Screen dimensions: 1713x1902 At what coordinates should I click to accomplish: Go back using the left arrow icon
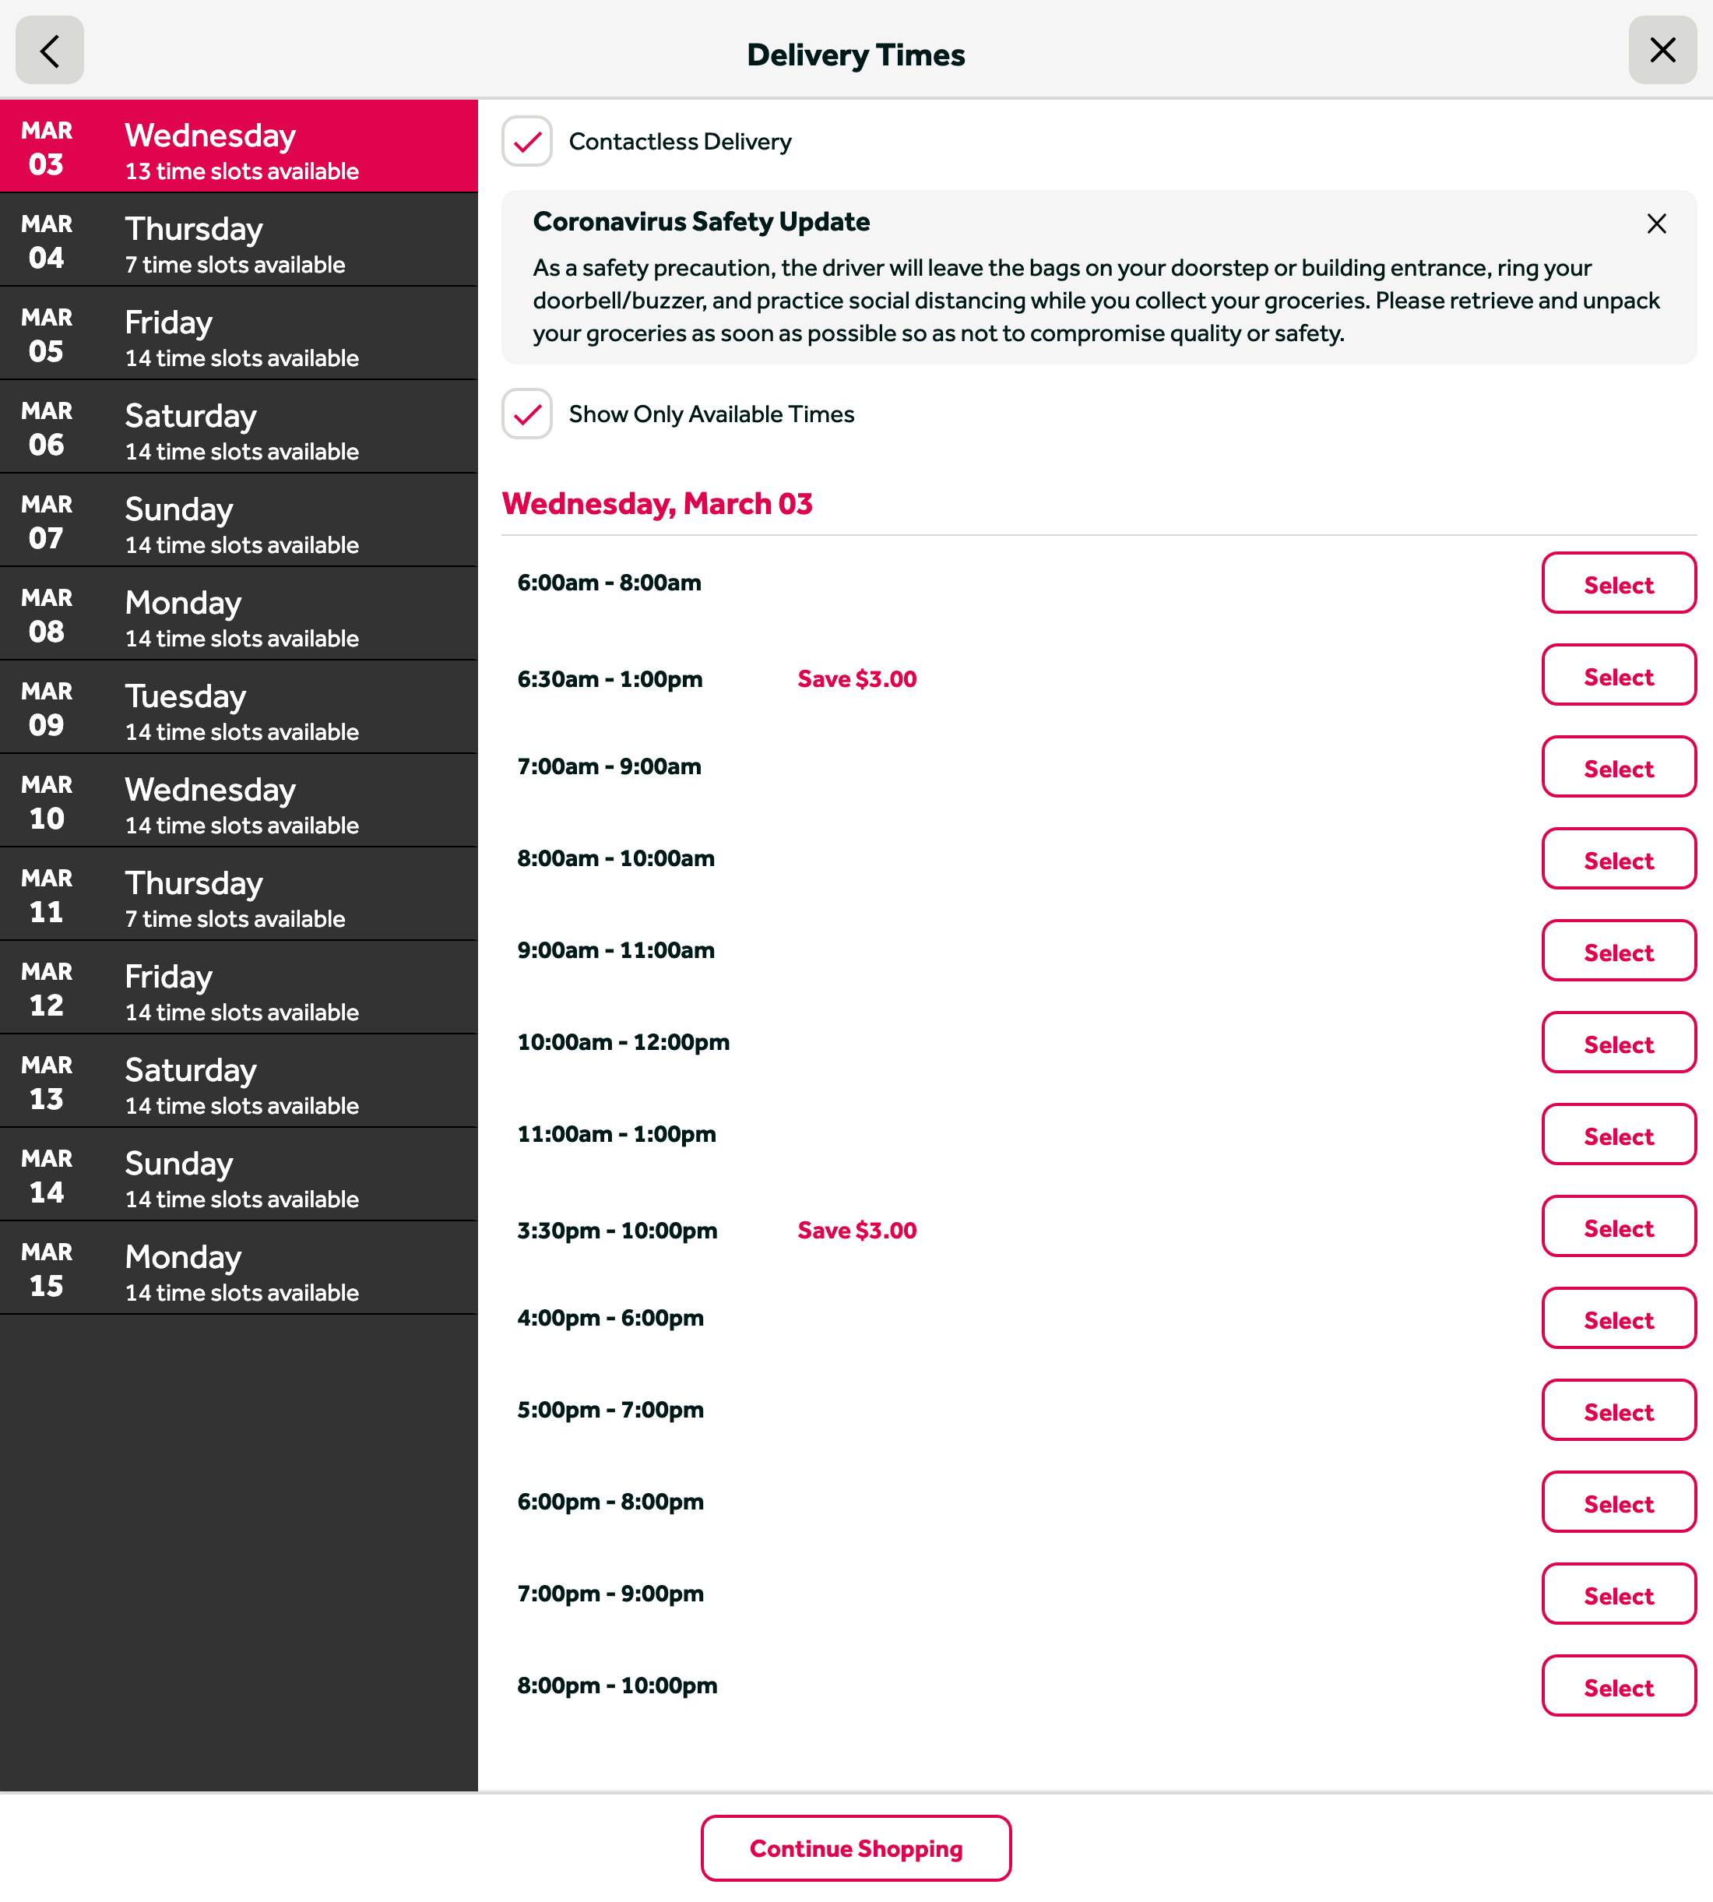50,51
